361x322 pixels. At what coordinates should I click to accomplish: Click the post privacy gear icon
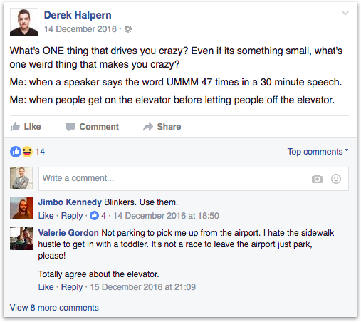click(x=128, y=29)
